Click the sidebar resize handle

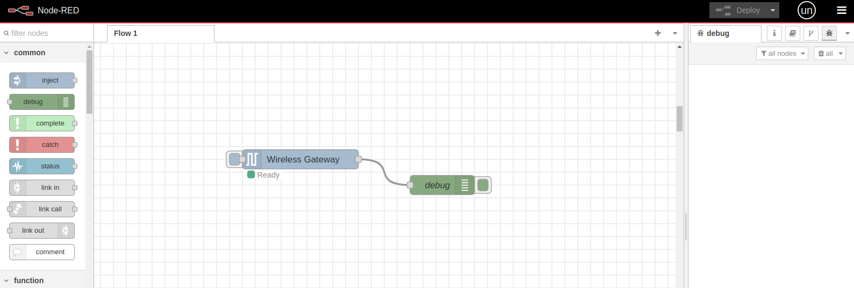tap(686, 227)
